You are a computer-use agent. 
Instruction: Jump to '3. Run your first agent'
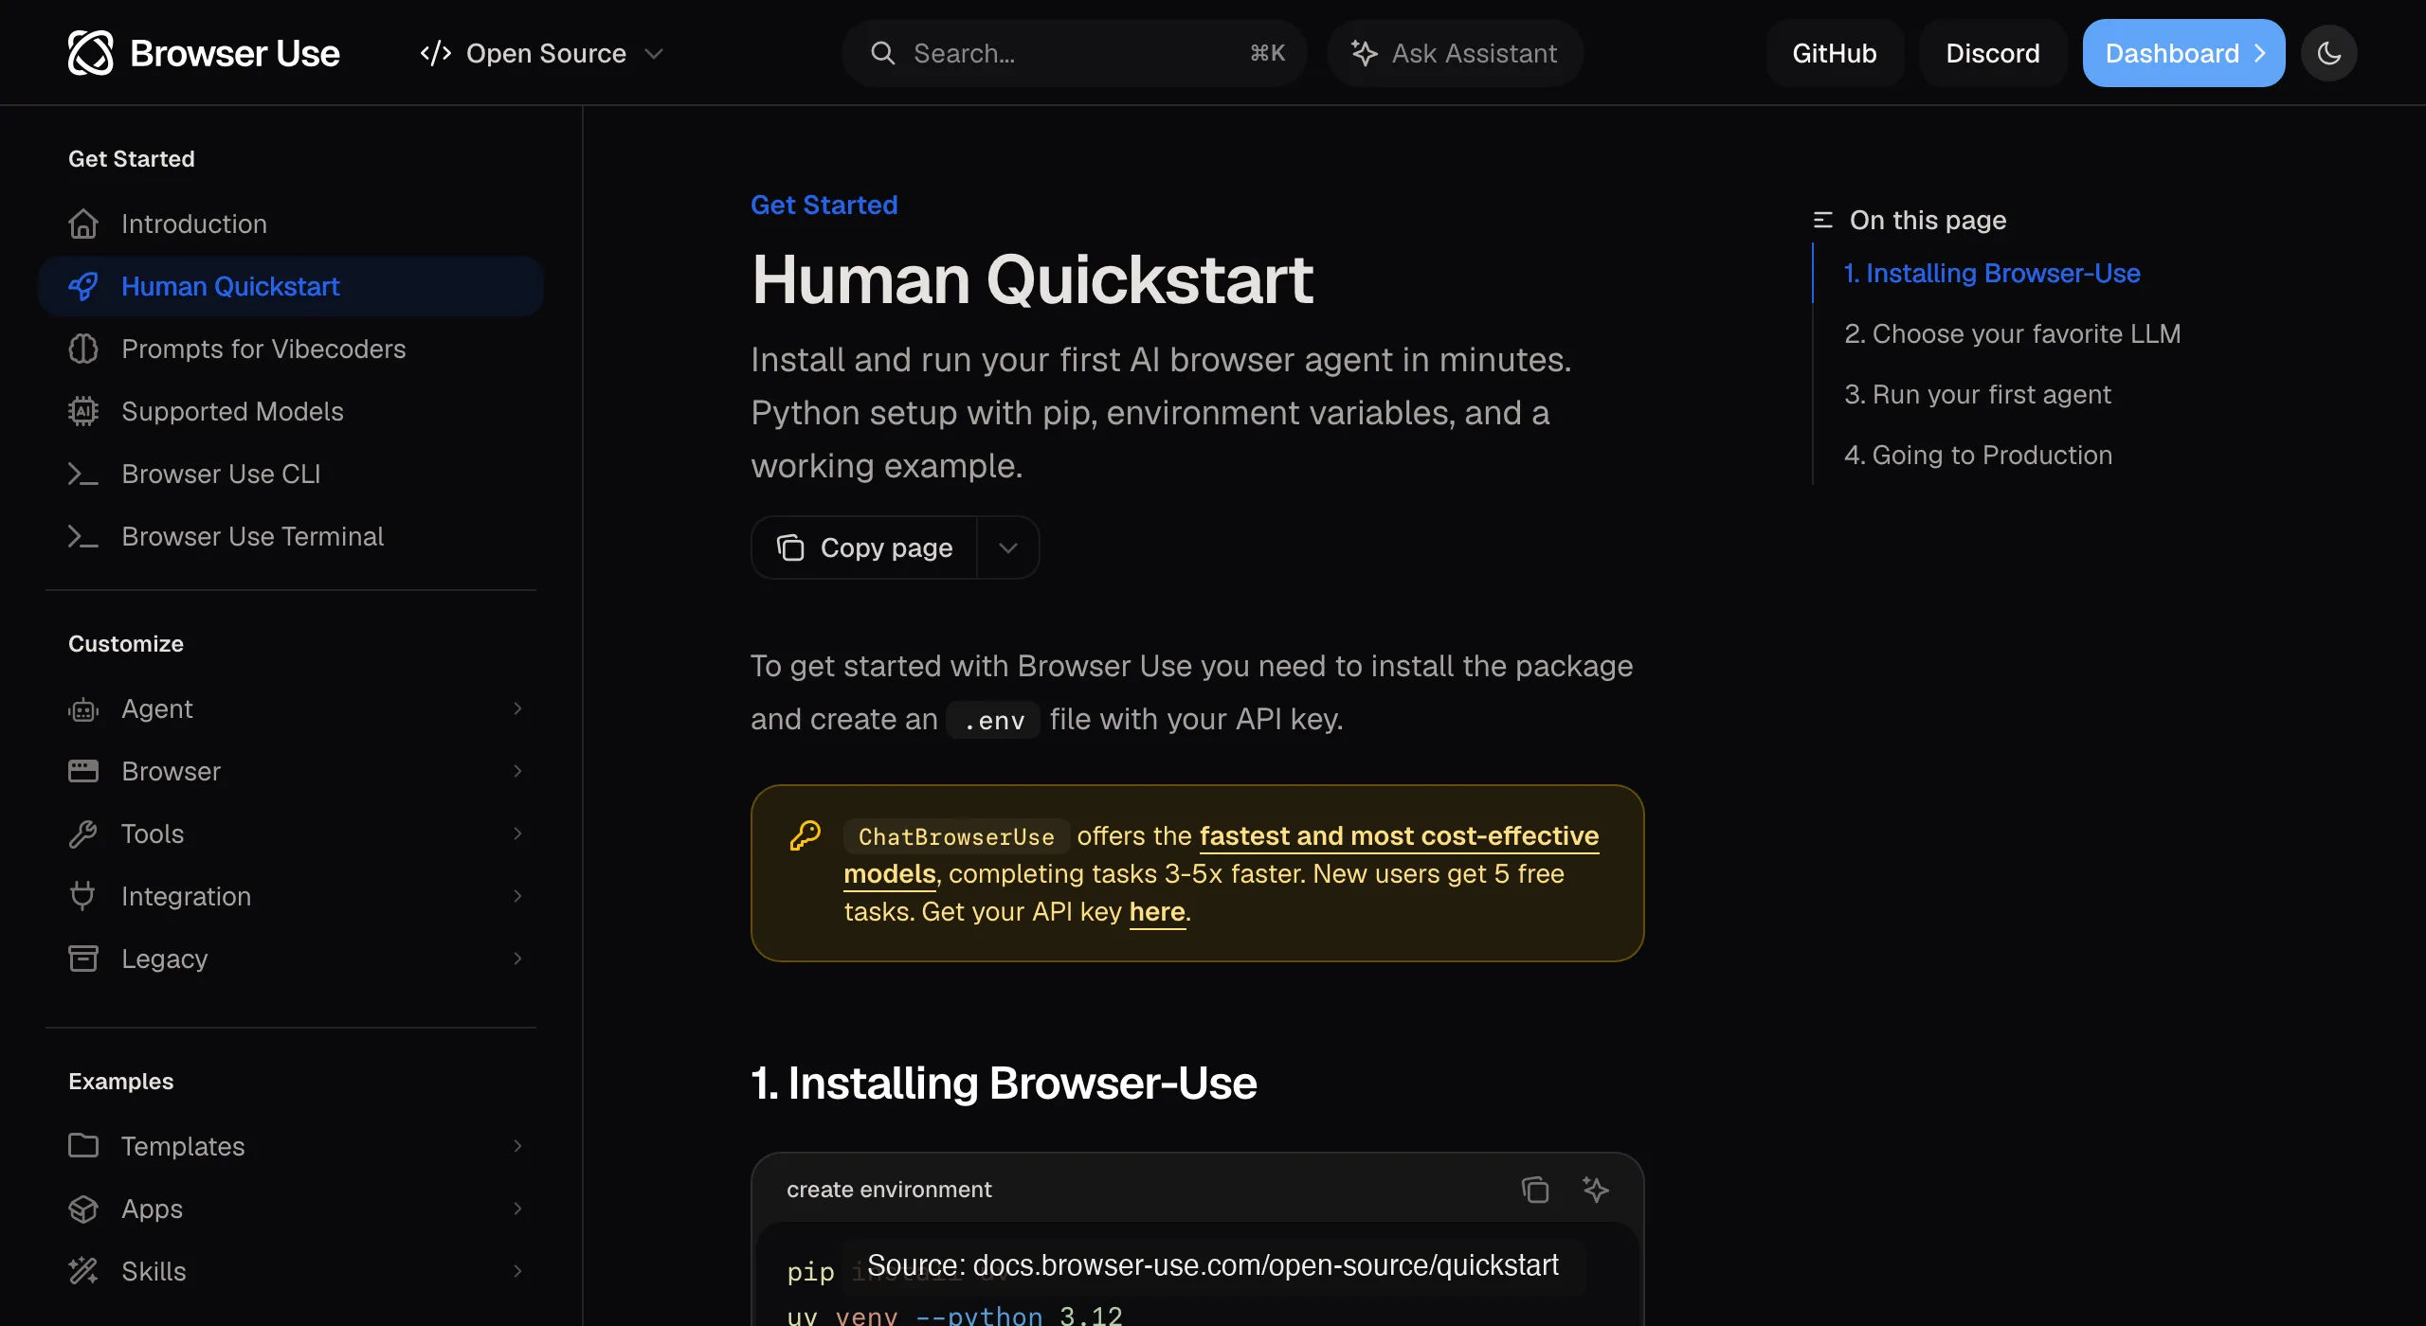(x=1978, y=394)
